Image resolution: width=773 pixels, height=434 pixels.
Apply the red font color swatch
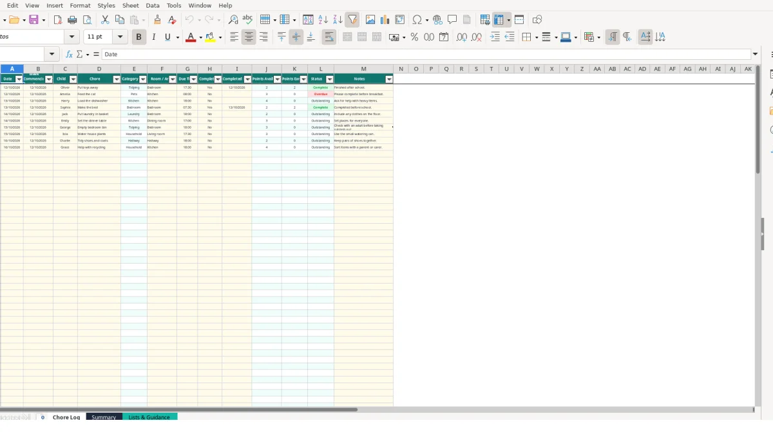click(x=190, y=38)
